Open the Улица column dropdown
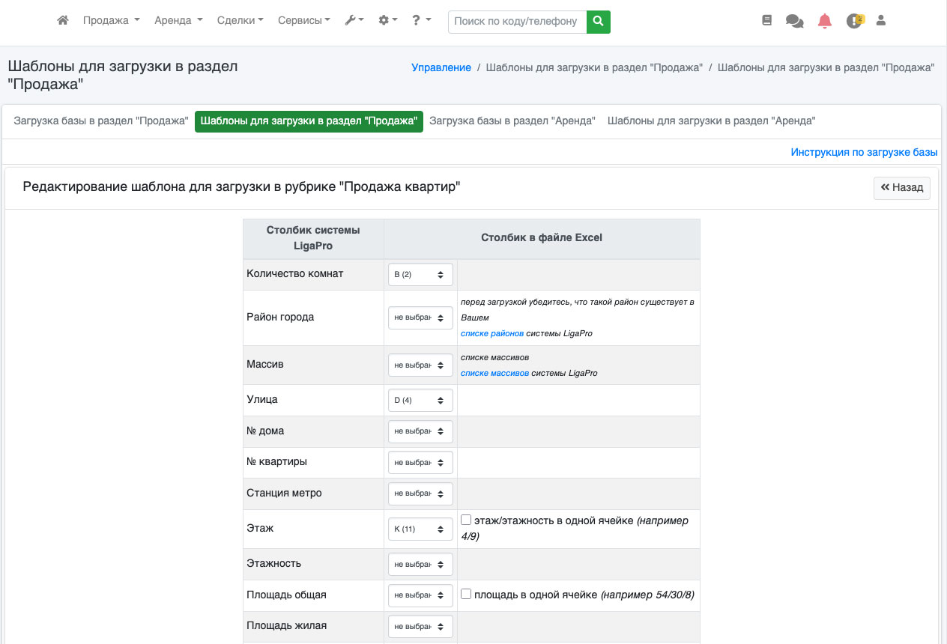Viewport: 947px width, 644px height. pos(420,401)
